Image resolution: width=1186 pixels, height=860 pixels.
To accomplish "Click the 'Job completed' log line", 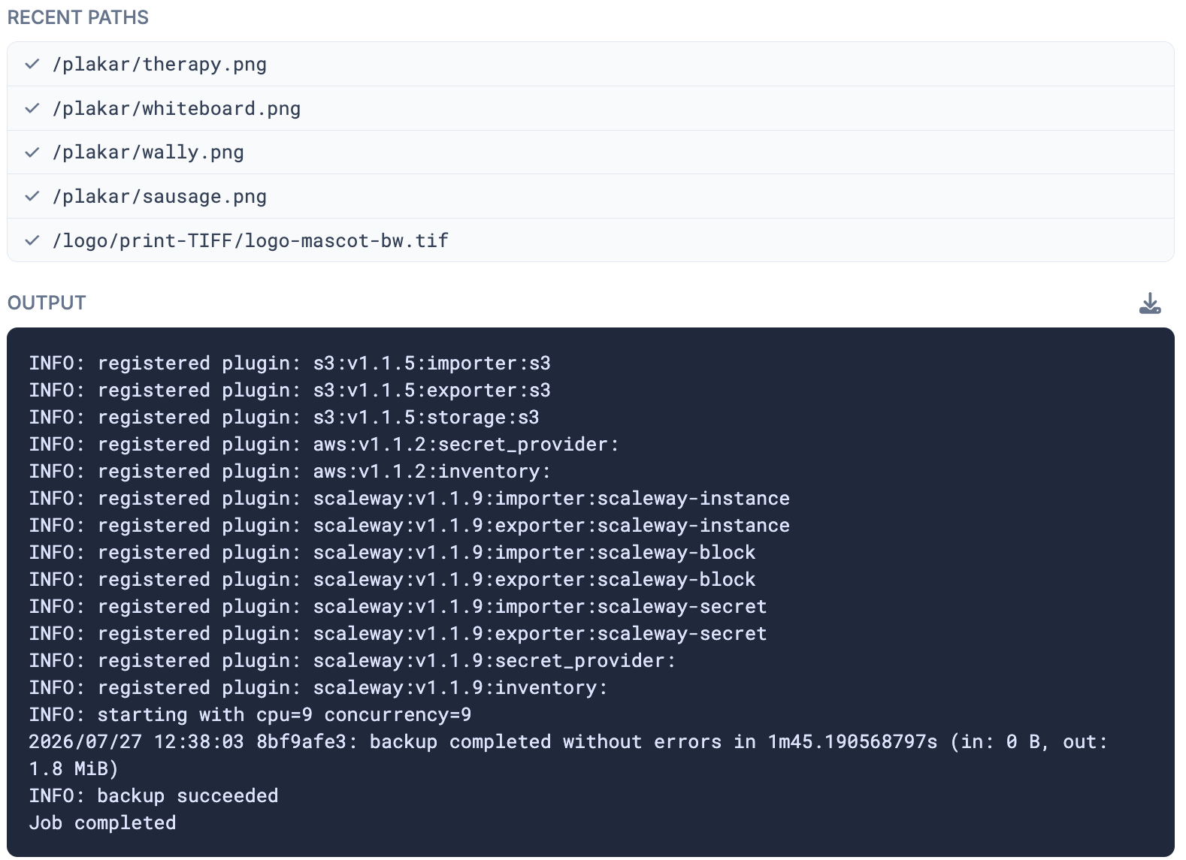I will click(x=102, y=822).
